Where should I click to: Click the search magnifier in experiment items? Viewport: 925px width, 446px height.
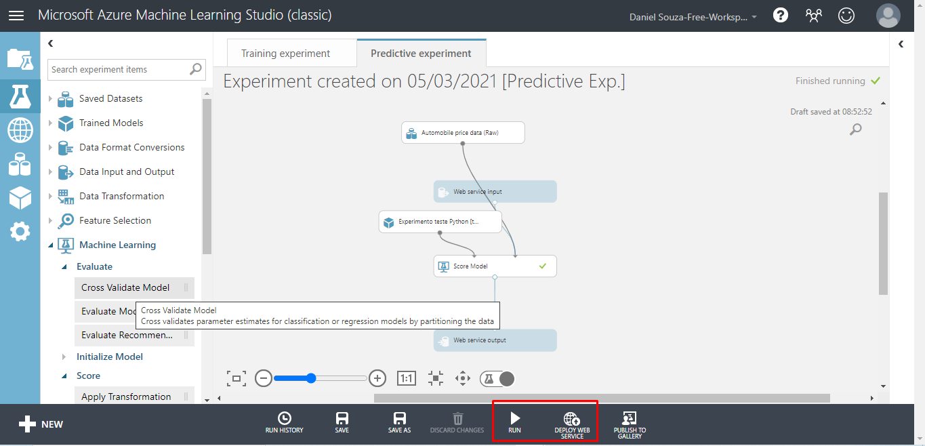(196, 68)
